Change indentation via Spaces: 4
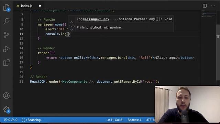The image size is (220, 124). [x=134, y=120]
